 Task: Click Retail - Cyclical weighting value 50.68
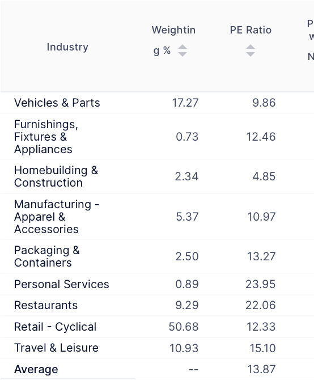coord(184,327)
